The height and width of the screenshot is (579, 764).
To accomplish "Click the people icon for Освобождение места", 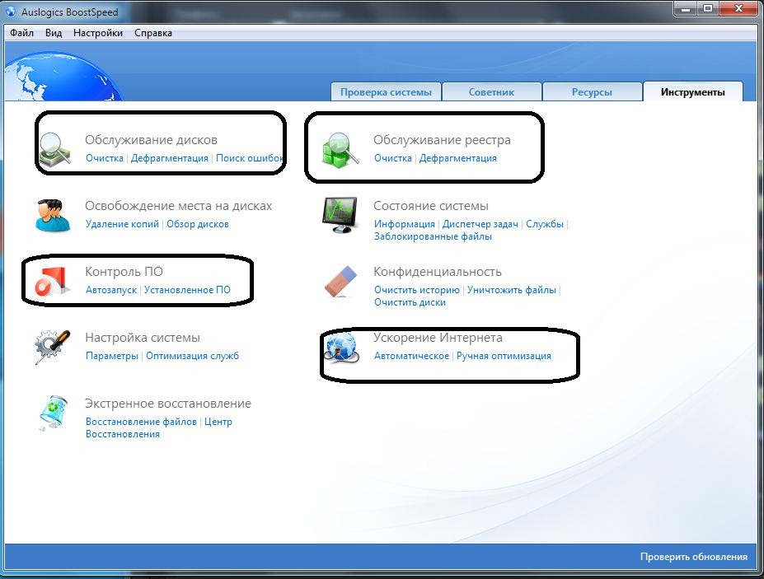I will [x=52, y=215].
